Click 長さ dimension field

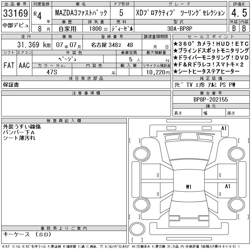[187, 113]
